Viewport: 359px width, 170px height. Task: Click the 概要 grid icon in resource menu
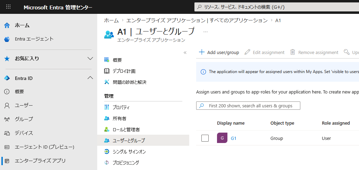coord(107,60)
